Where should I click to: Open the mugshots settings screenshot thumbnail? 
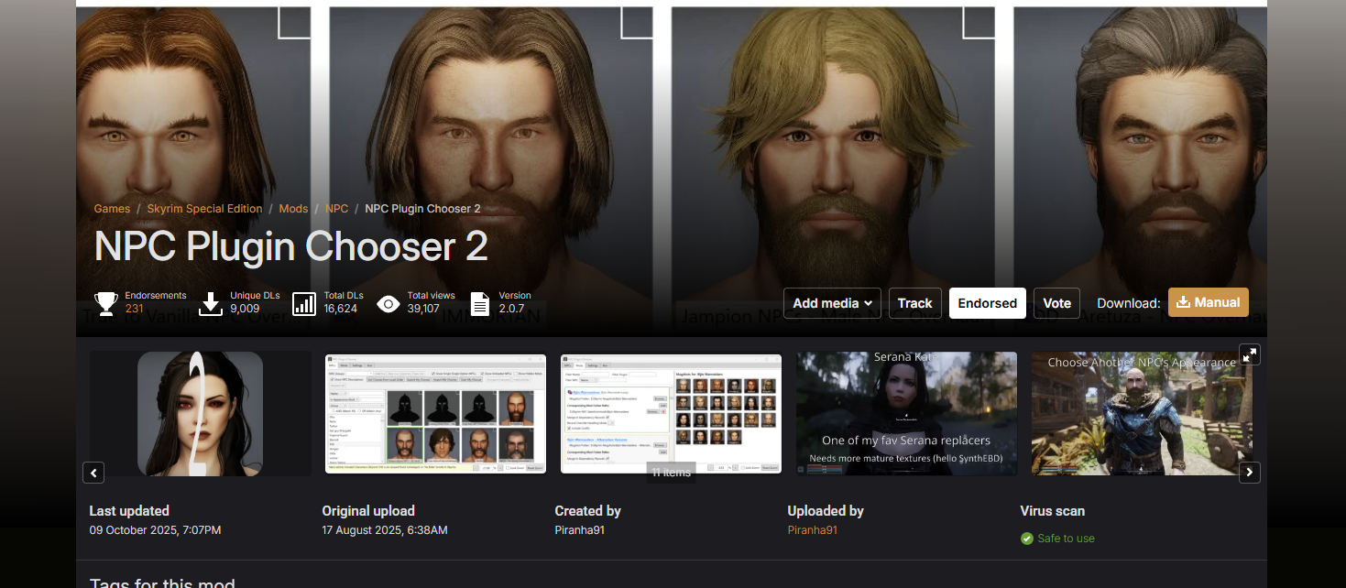tap(671, 414)
